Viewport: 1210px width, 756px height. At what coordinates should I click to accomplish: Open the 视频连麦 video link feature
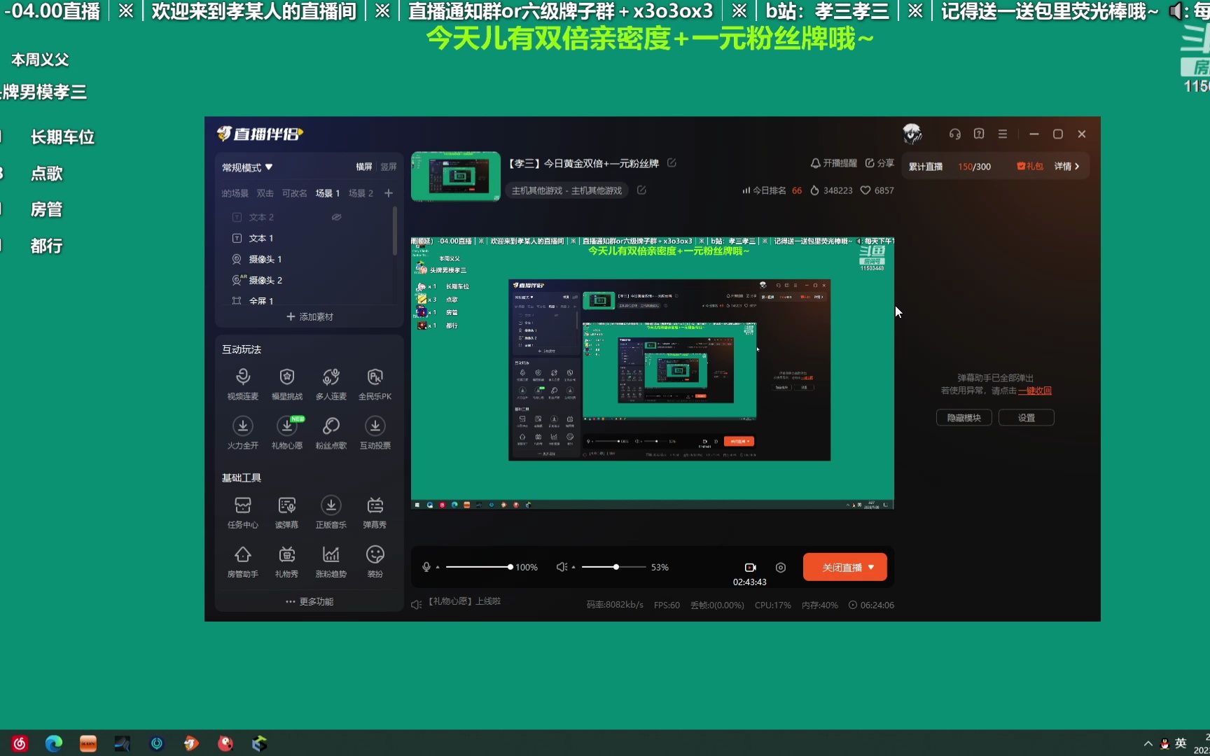pyautogui.click(x=243, y=384)
